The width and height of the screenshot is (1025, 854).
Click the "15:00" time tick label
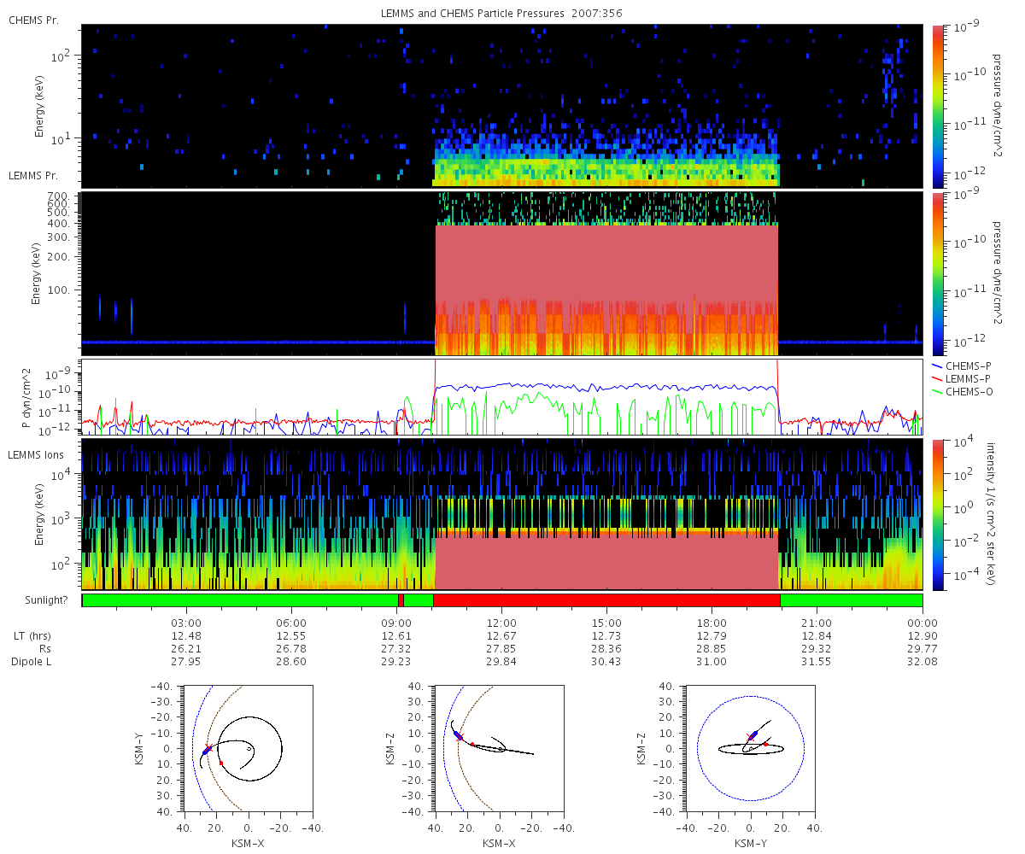(x=606, y=622)
